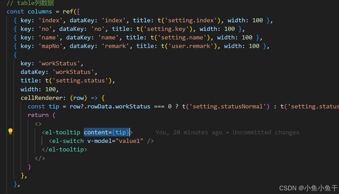Click the 'You, 20 minutes ago' blame annotation
This screenshot has height=194, width=339.
(189, 132)
